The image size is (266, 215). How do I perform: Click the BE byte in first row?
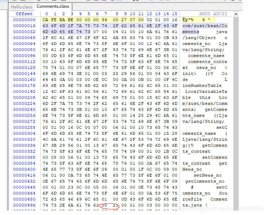click(x=71, y=20)
